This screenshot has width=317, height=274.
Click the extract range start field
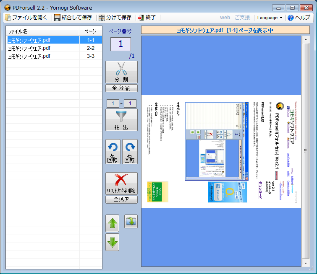(113, 103)
